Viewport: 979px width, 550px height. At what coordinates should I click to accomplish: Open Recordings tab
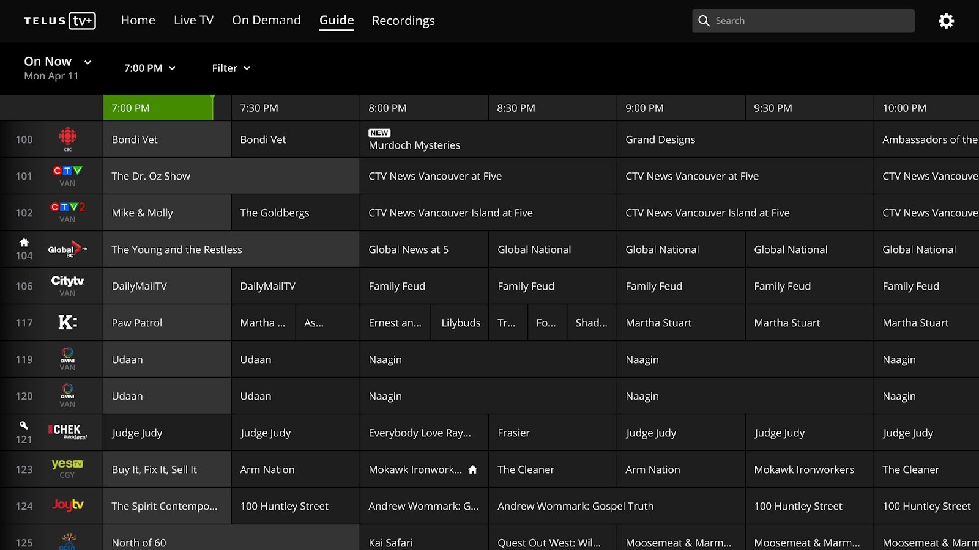point(403,21)
